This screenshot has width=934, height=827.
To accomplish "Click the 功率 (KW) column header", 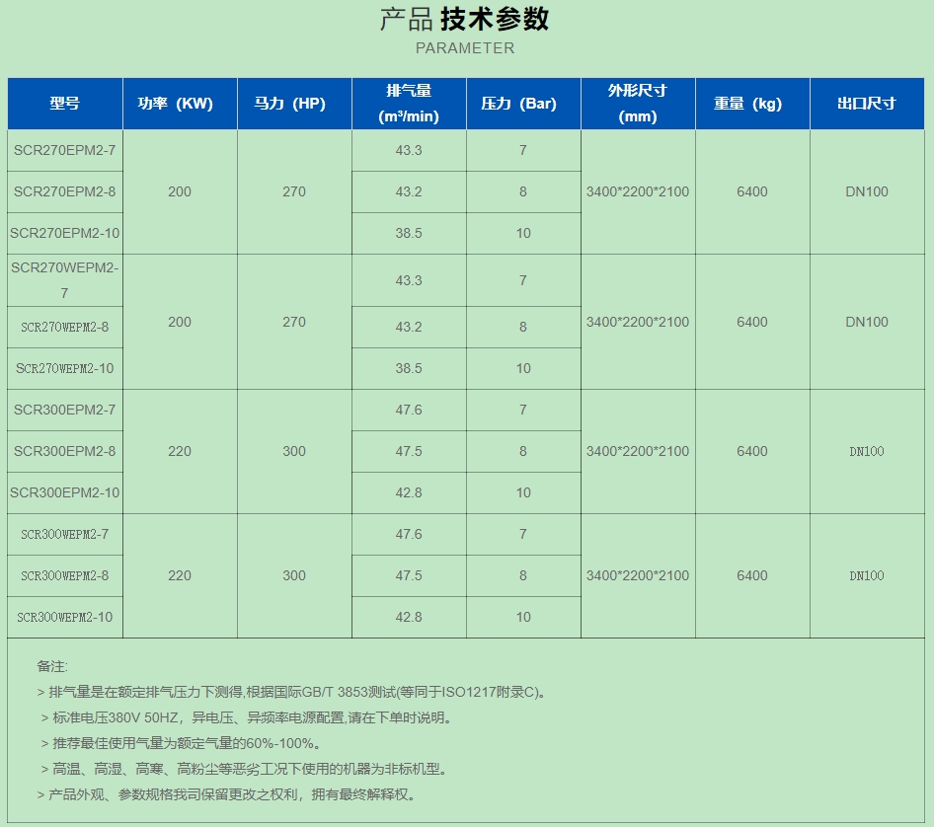I will tap(180, 103).
